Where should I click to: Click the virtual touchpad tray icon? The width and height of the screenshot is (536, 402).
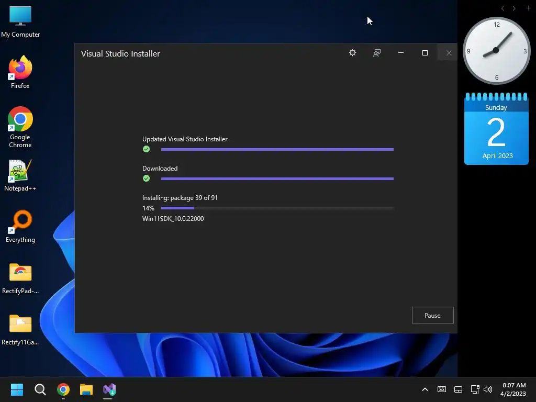point(458,389)
